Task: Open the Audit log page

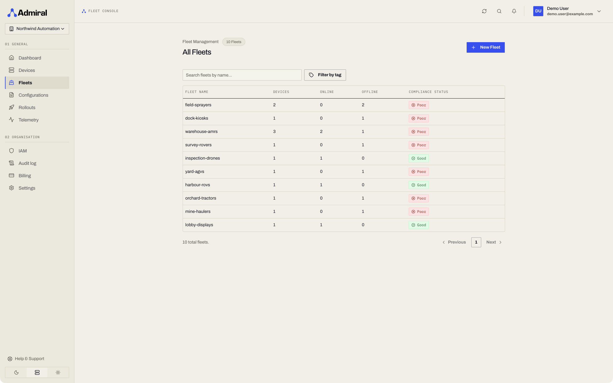Action: 37,163
